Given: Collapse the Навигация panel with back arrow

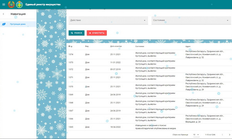Looking at the screenshot, I should point(3,14).
